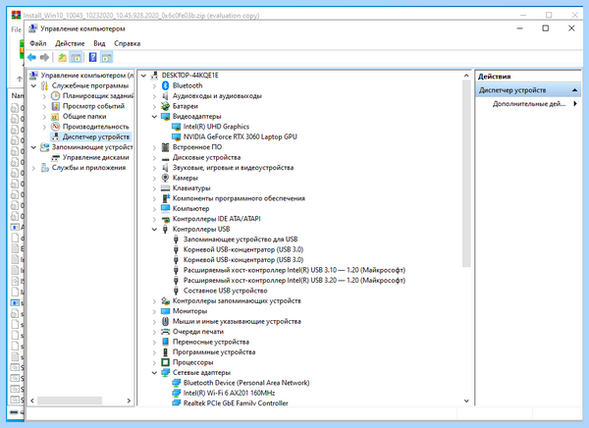Expand the Службы и приложения node
The width and height of the screenshot is (589, 428).
click(x=33, y=168)
